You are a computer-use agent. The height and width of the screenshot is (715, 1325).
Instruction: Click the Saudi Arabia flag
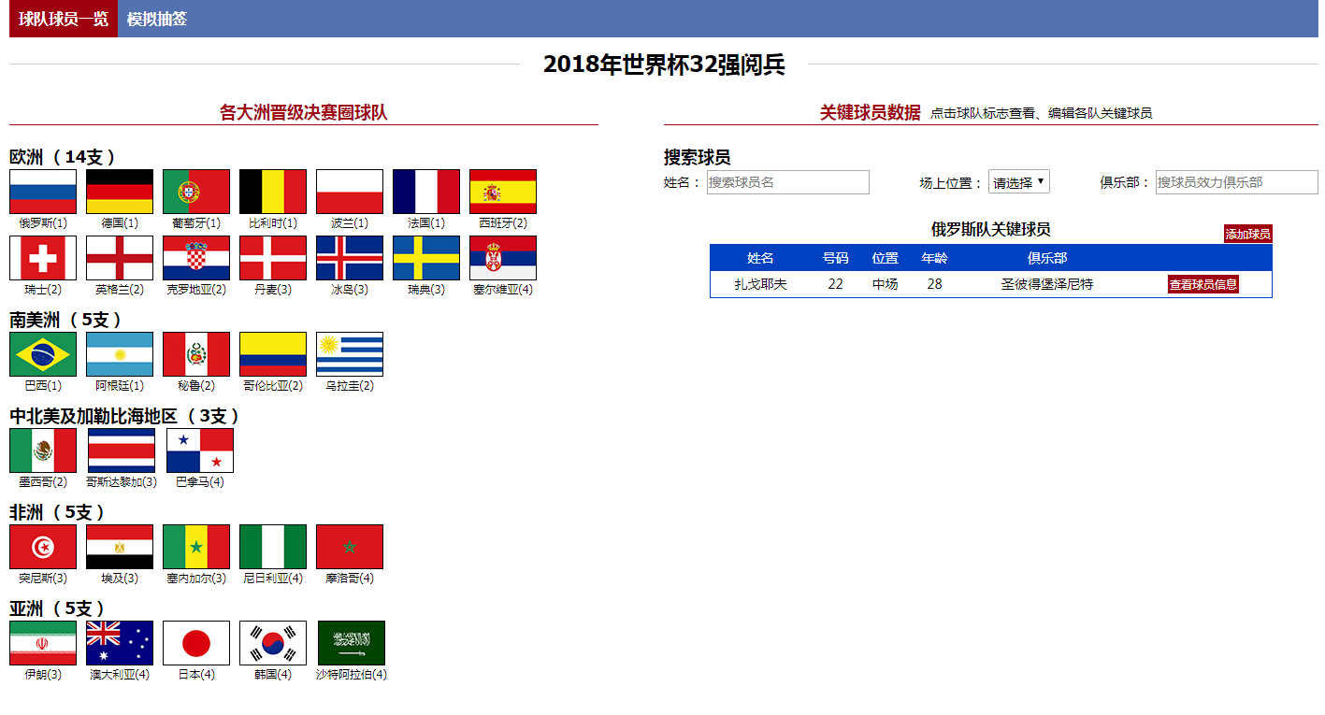pyautogui.click(x=352, y=643)
